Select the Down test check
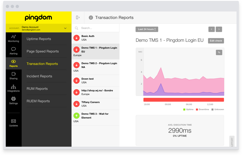 point(95,81)
